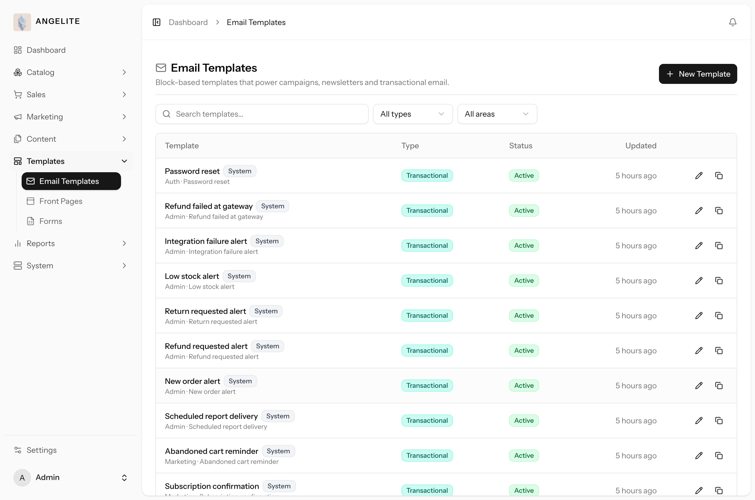The width and height of the screenshot is (755, 500).
Task: Open the Password reset template name
Action: coord(192,171)
